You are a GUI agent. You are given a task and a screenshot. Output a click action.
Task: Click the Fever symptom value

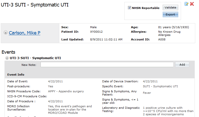point(147,93)
